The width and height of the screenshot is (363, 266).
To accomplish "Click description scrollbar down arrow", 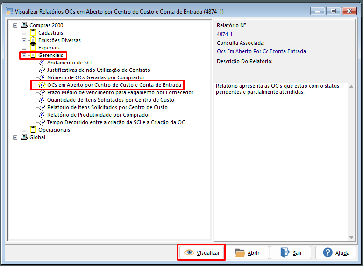I will point(351,238).
